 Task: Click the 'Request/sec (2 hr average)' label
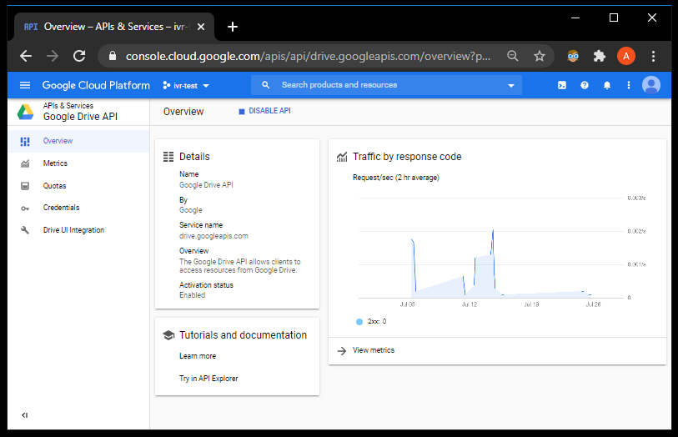tap(395, 178)
